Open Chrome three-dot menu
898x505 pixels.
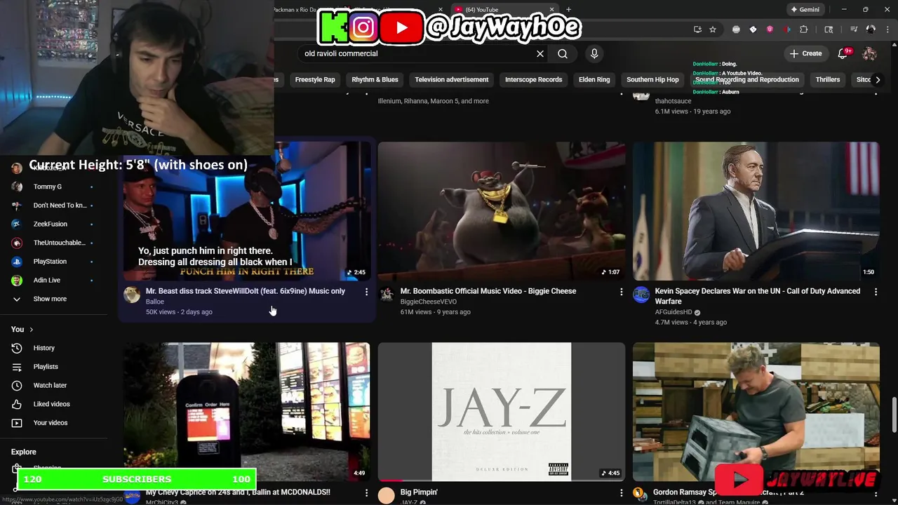pos(887,29)
